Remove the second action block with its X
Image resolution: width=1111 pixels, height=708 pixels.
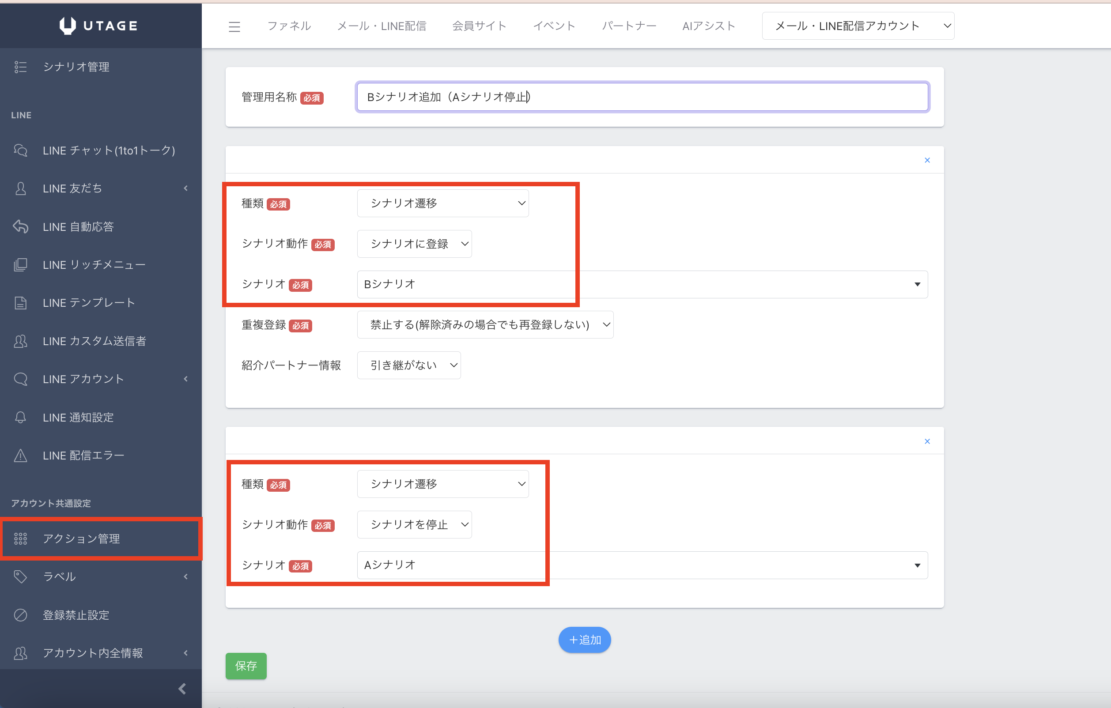[x=927, y=441]
